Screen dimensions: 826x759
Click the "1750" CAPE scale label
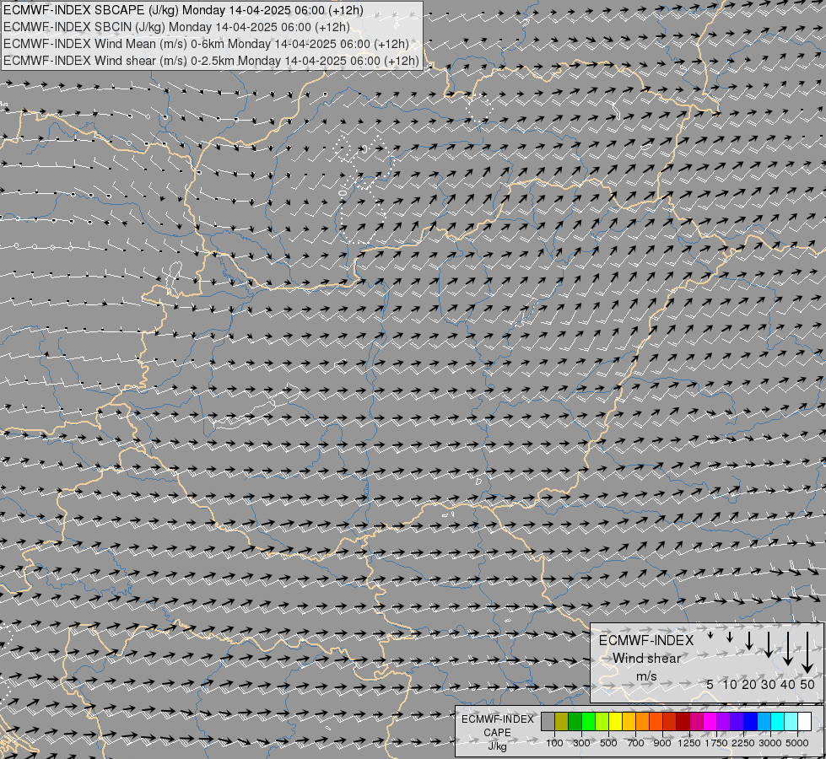(x=716, y=743)
